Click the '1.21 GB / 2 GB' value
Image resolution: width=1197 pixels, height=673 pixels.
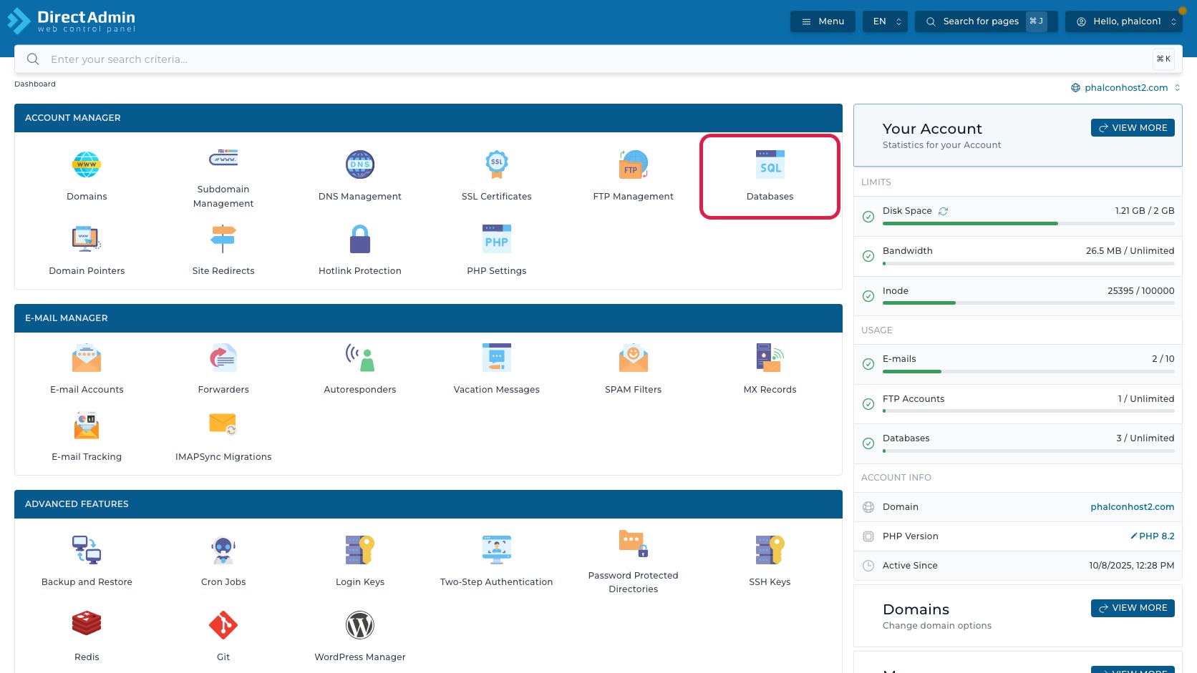tap(1144, 211)
